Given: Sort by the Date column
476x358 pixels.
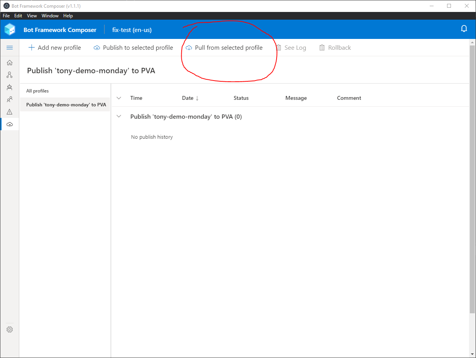Looking at the screenshot, I should point(191,98).
